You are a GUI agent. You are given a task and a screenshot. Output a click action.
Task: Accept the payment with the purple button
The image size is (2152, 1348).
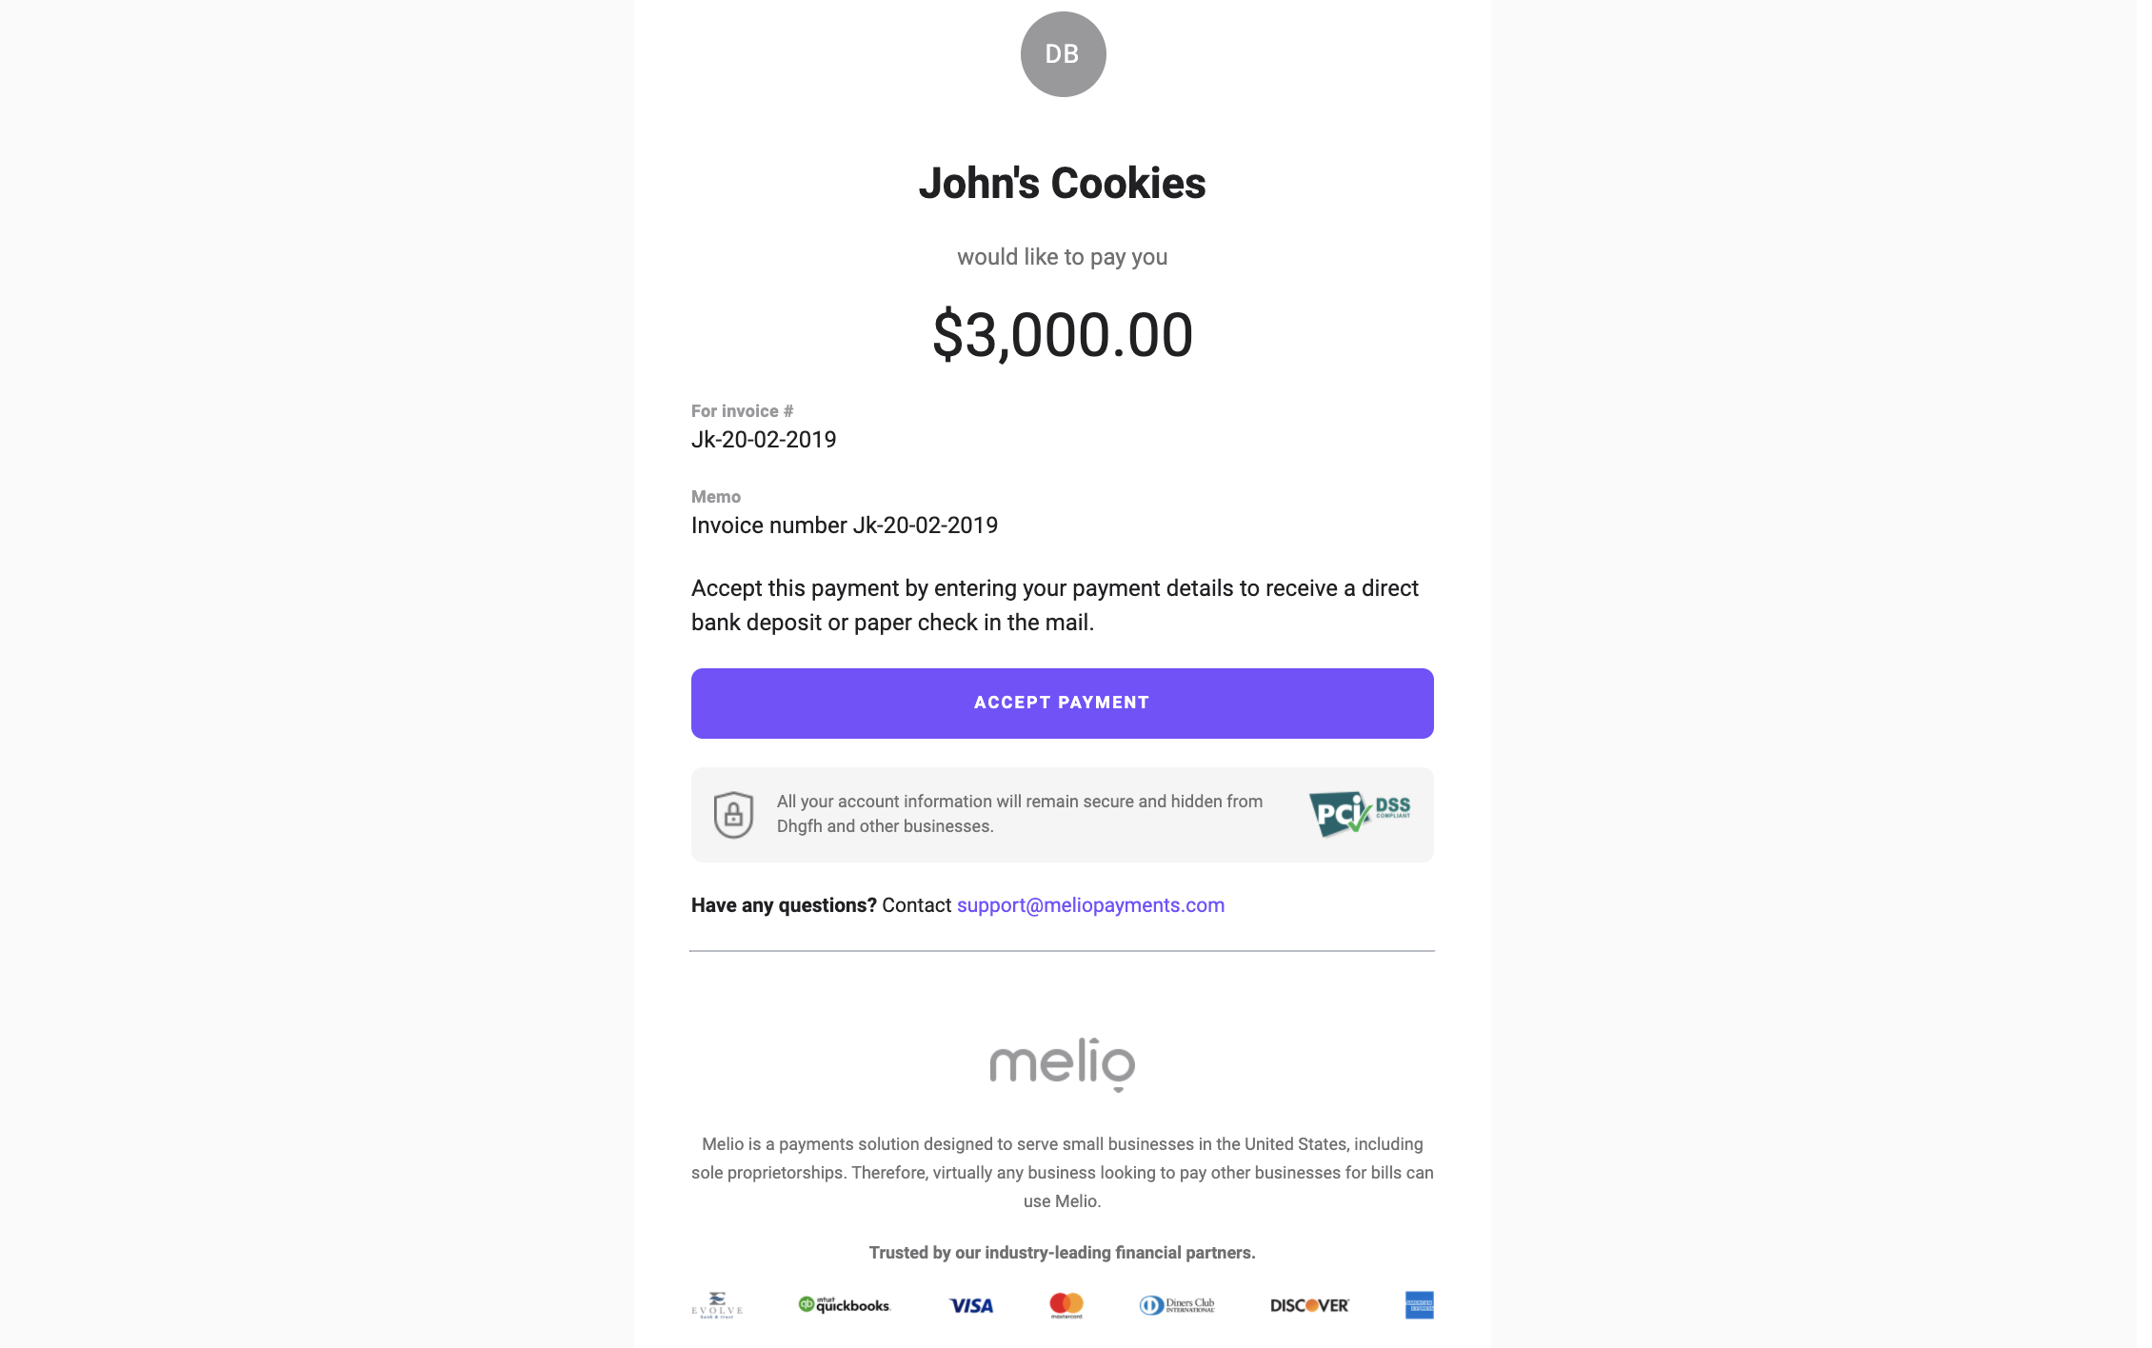pyautogui.click(x=1063, y=704)
